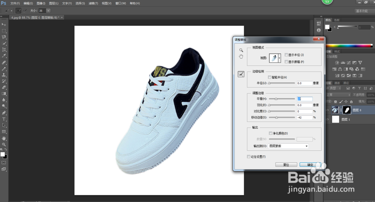Image resolution: width=375 pixels, height=202 pixels.
Task: Open the 文件(F) menu
Action: click(15, 3)
